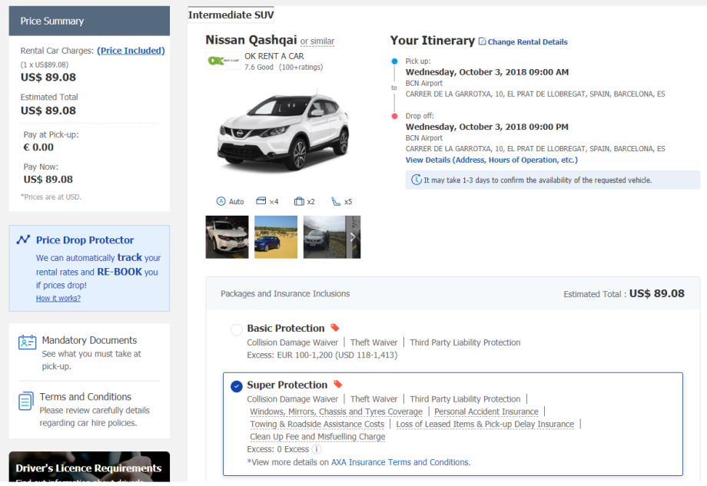This screenshot has height=486, width=707.
Task: Open the blue car beach thumbnail photo
Action: pos(276,237)
